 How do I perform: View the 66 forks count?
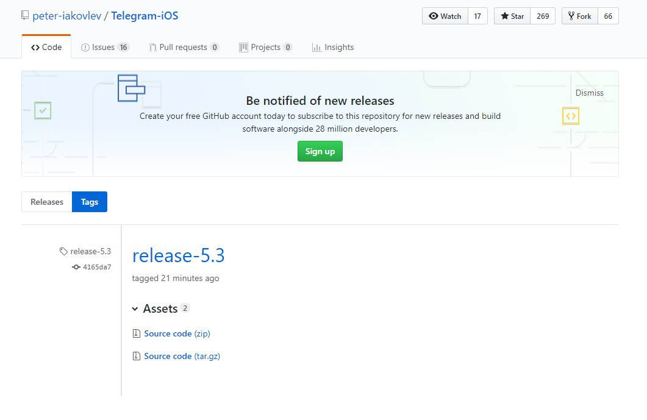[x=608, y=16]
